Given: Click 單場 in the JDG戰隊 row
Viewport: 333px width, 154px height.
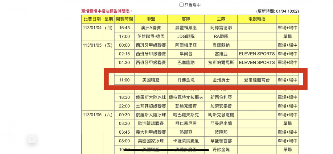Looking at the screenshot, I should point(287,36).
